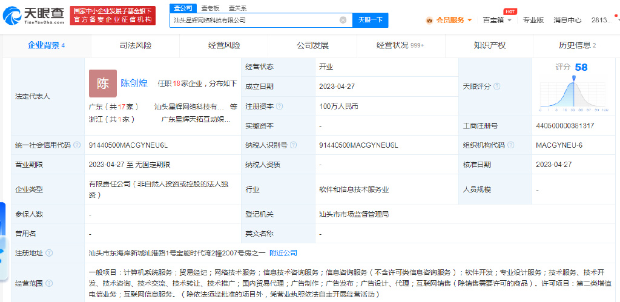Open the 知识产权 tab
Image resolution: width=620 pixels, height=302 pixels.
click(x=489, y=45)
